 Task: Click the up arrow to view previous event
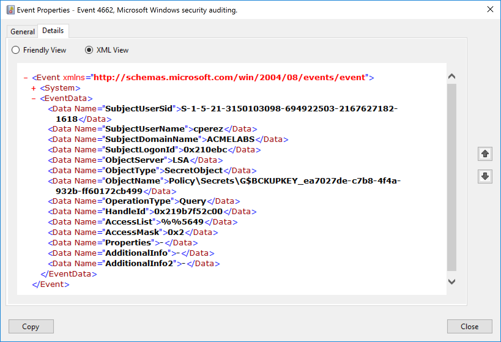pyautogui.click(x=485, y=154)
